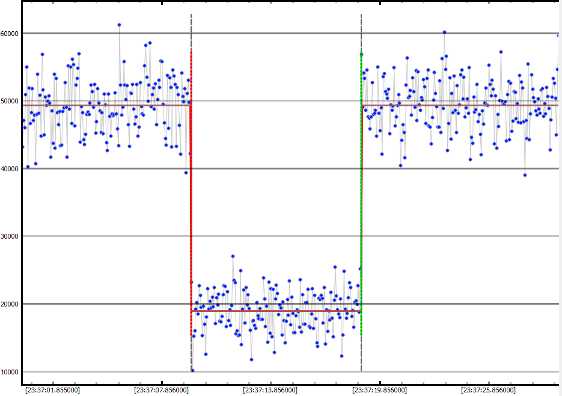Click the 40000 y-axis label
The height and width of the screenshot is (396, 562).
point(10,169)
